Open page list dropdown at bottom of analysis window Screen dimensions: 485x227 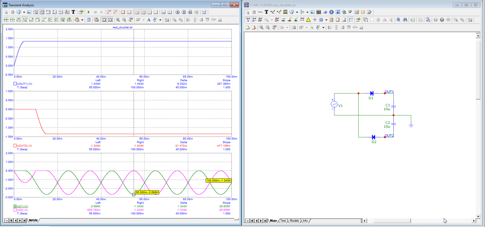tap(7, 220)
